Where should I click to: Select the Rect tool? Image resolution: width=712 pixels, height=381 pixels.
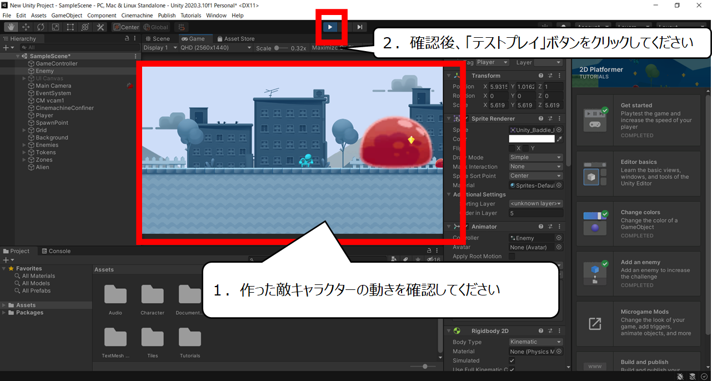(x=71, y=27)
